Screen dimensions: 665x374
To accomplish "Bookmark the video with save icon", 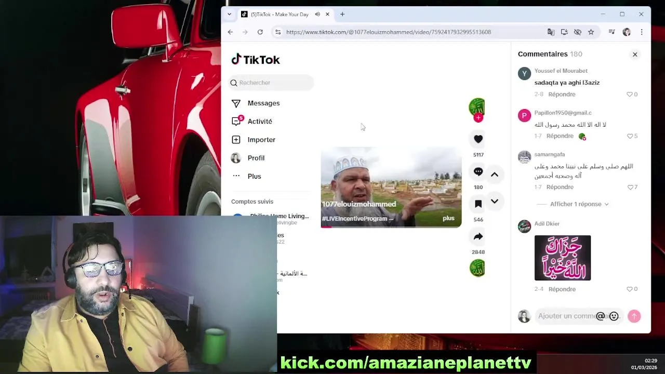I will 478,204.
